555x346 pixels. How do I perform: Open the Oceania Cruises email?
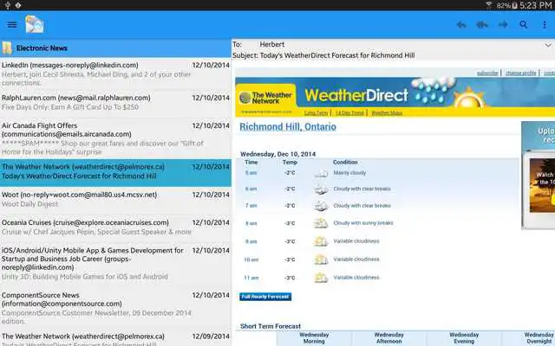[x=115, y=227]
